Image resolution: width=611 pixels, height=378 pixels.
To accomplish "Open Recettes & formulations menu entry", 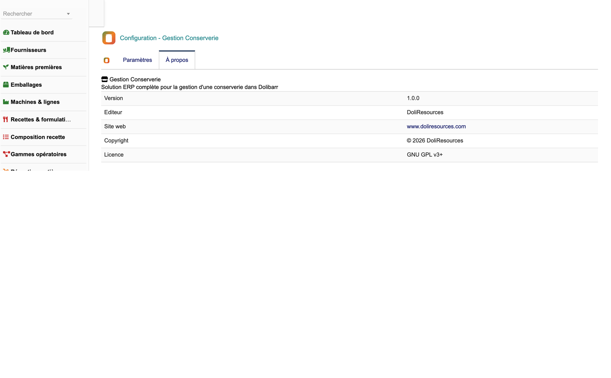I will pos(41,120).
